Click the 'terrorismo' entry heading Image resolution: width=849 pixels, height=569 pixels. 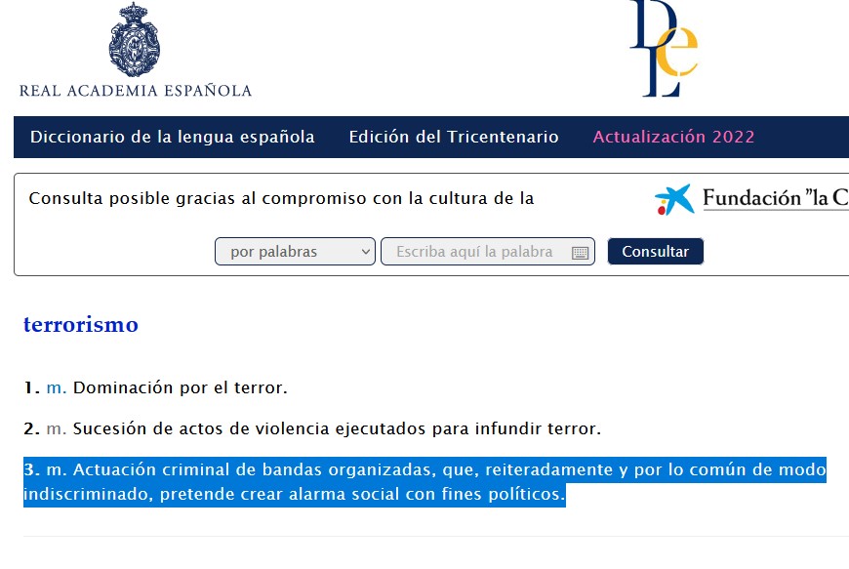pos(81,325)
